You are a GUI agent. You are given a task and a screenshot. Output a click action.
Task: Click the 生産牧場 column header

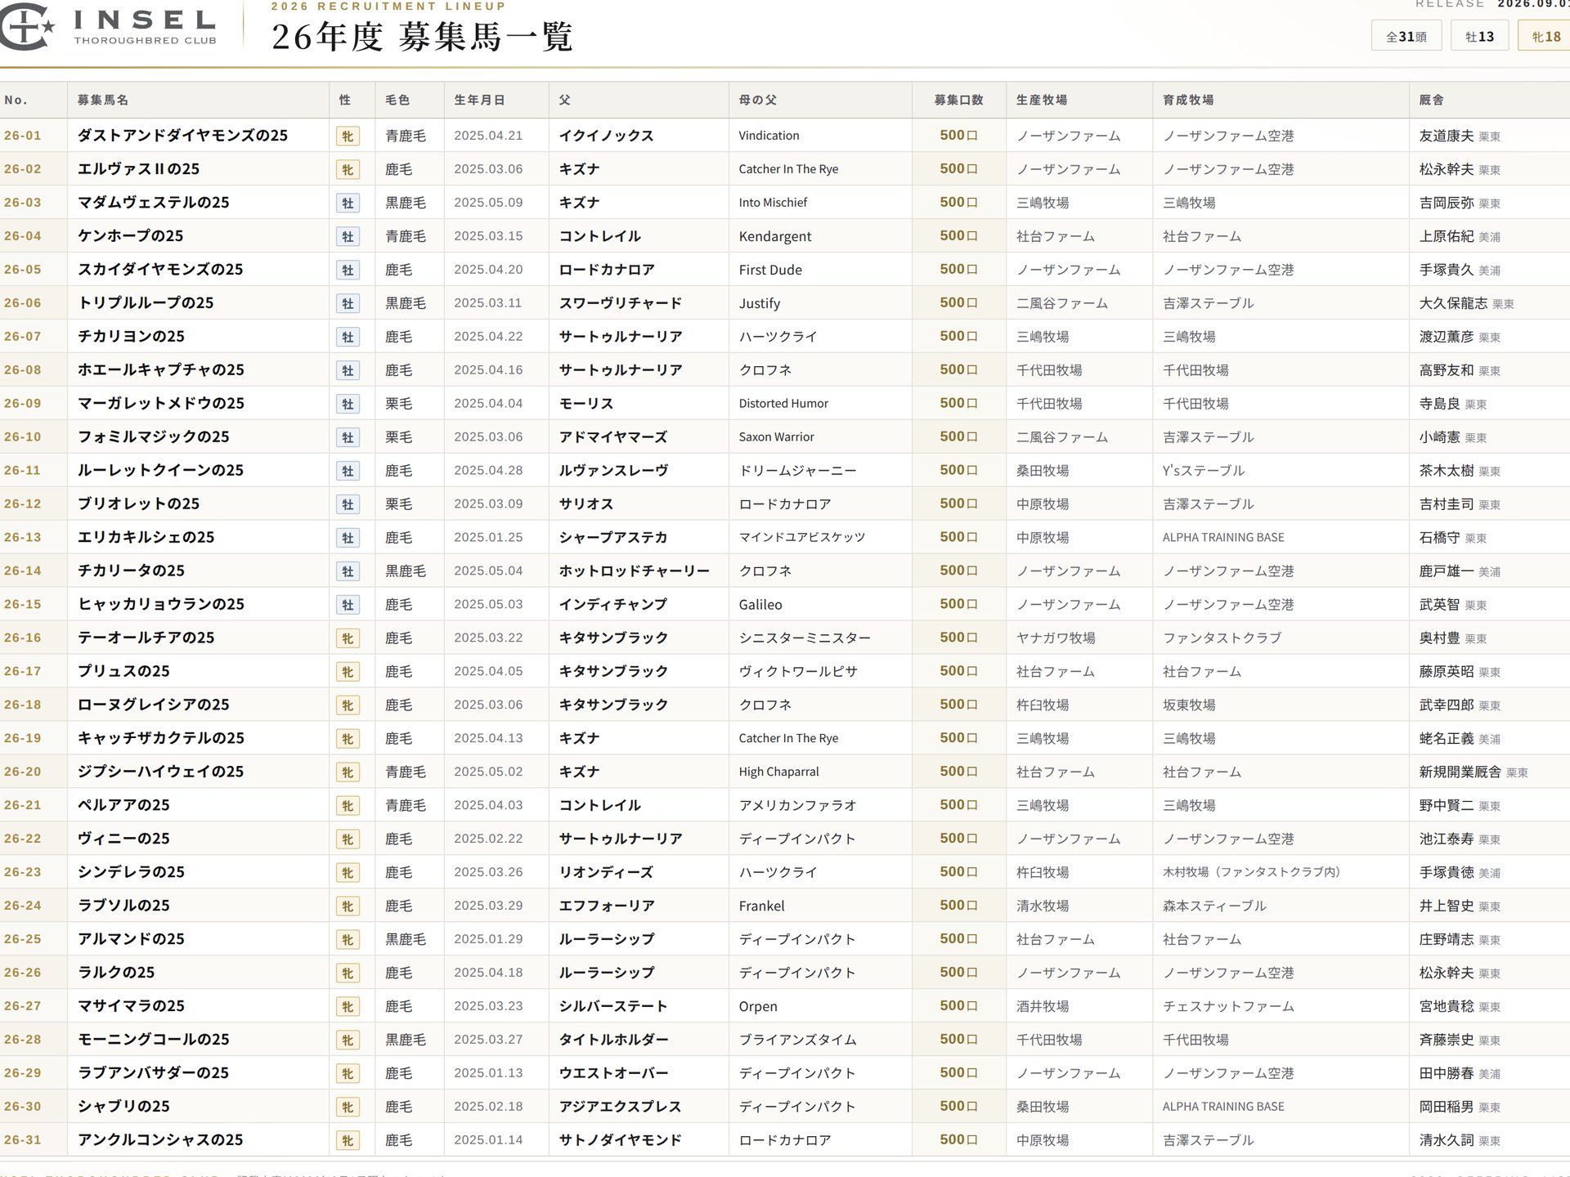coord(1041,100)
